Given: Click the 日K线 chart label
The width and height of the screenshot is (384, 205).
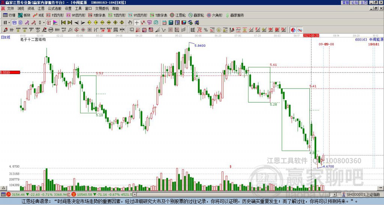Looking at the screenshot, I should 6,37.
